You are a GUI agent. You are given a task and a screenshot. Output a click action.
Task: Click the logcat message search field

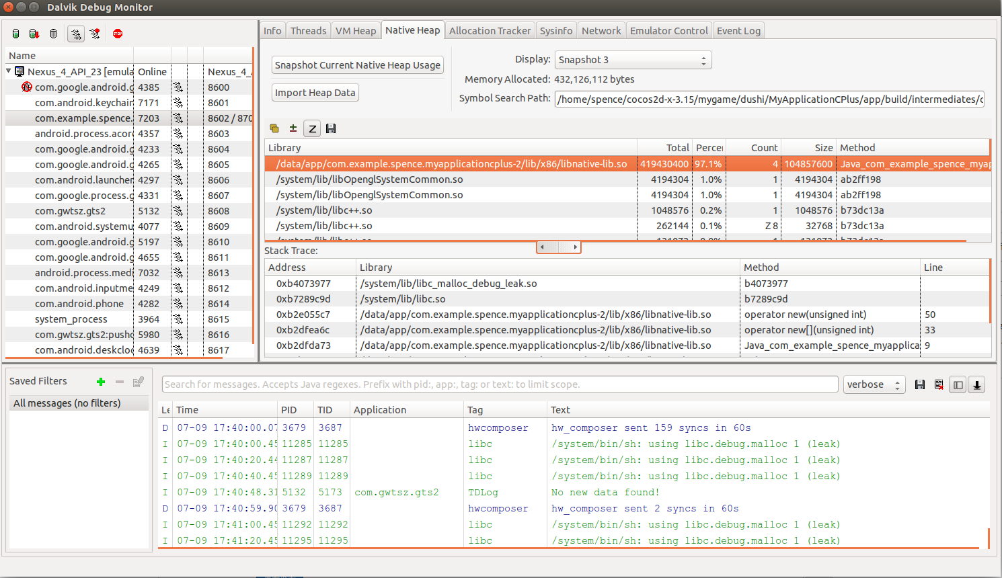[500, 384]
